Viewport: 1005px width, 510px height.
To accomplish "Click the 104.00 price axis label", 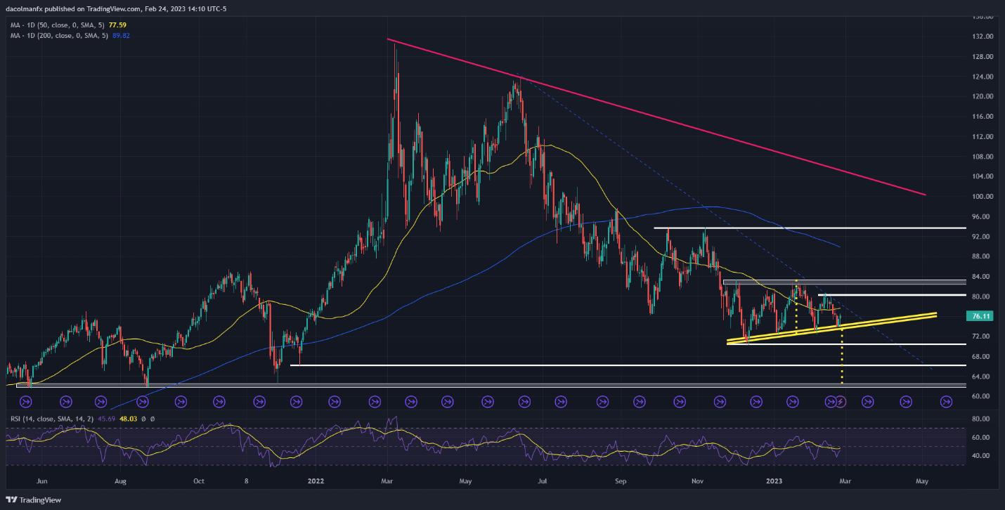I will click(x=983, y=177).
